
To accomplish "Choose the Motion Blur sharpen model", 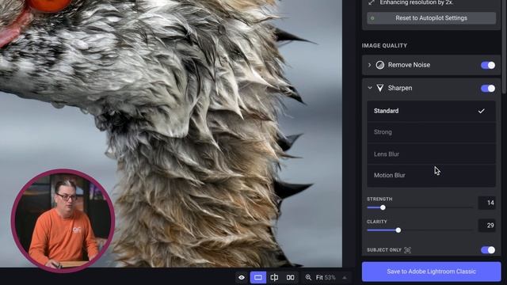I will 431,175.
